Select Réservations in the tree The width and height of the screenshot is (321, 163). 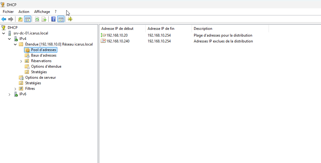pyautogui.click(x=41, y=61)
